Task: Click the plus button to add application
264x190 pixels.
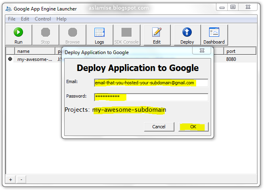Action: [x=10, y=180]
